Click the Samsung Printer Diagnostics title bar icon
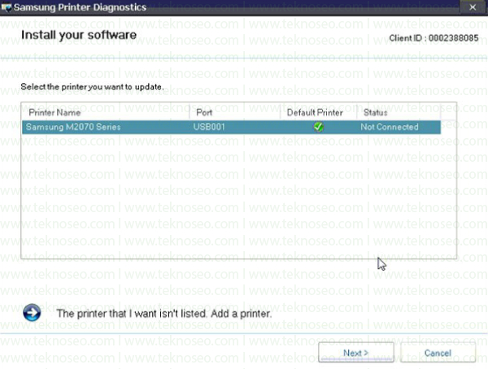Viewport: 488px width, 369px height. [7, 7]
